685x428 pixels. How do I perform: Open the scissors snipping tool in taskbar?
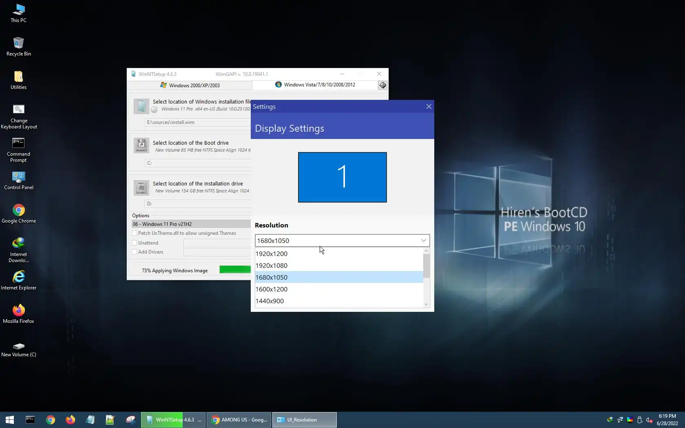tap(130, 420)
